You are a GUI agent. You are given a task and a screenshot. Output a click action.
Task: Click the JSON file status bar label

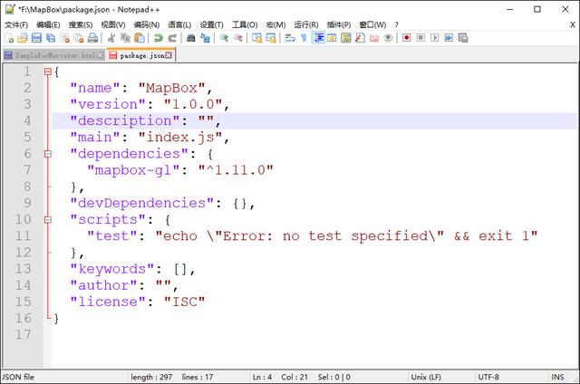tap(18, 377)
